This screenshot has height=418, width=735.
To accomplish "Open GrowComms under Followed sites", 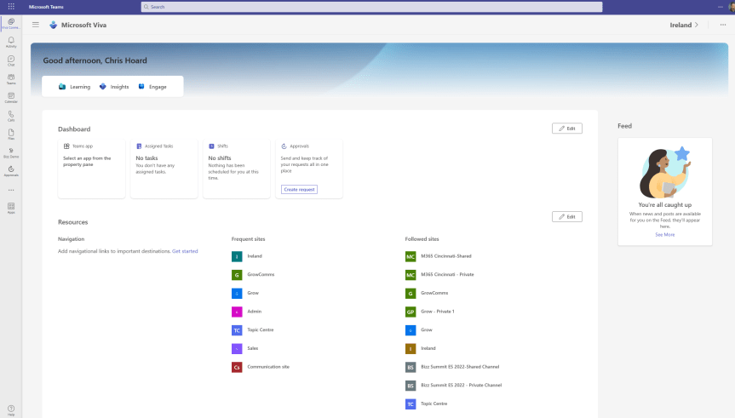I will click(434, 293).
